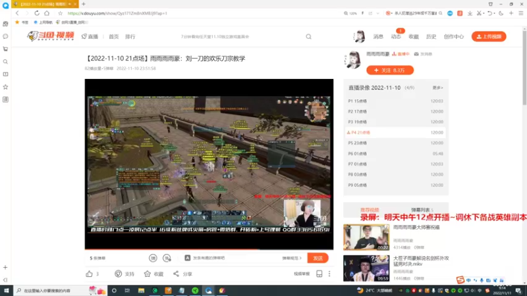
Task: Toggle the danmaku on/off icon
Action: 153,258
